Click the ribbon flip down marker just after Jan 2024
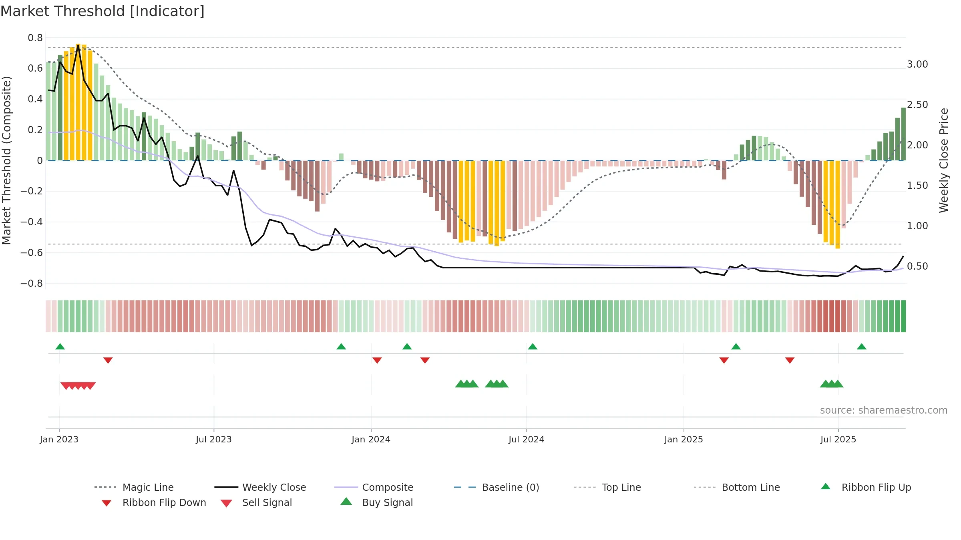 [x=377, y=360]
